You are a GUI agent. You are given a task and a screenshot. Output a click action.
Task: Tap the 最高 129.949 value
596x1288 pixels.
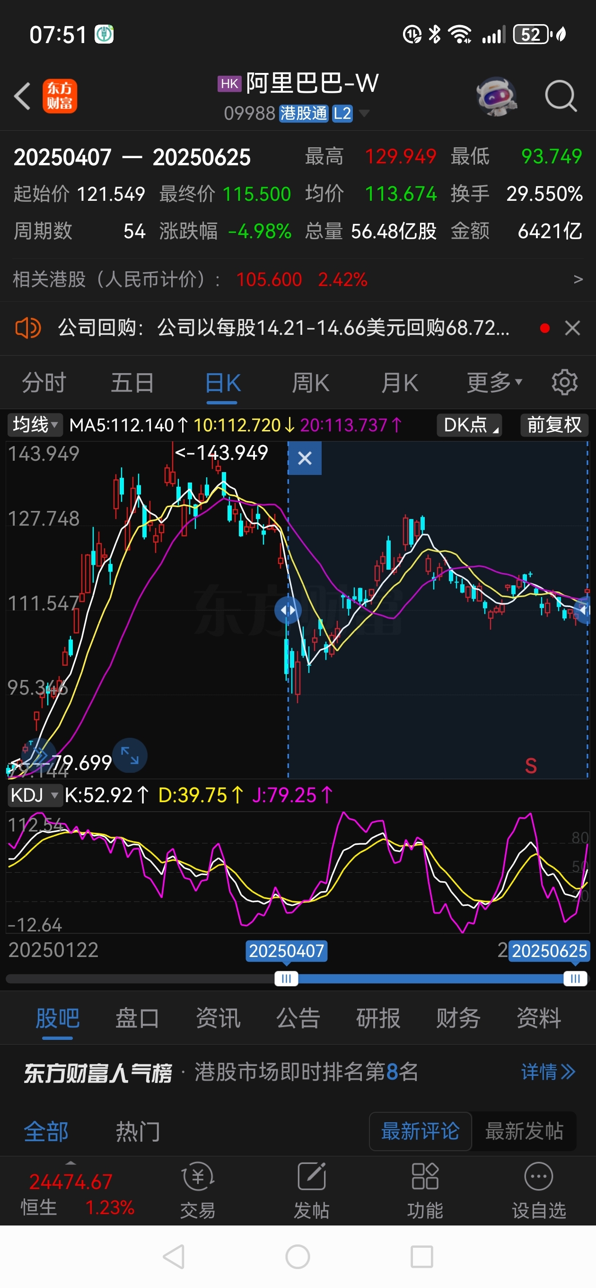tap(401, 156)
